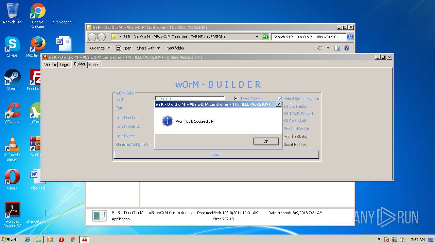Viewport: 435px width, 244px height.
Task: Click the taskbar clock showing 7:32 AM
Action: coord(418,240)
